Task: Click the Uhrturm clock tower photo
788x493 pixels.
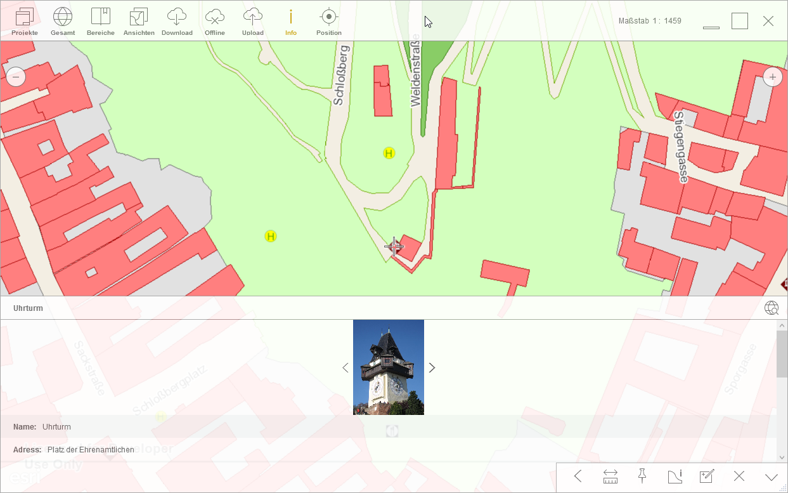Action: click(389, 367)
